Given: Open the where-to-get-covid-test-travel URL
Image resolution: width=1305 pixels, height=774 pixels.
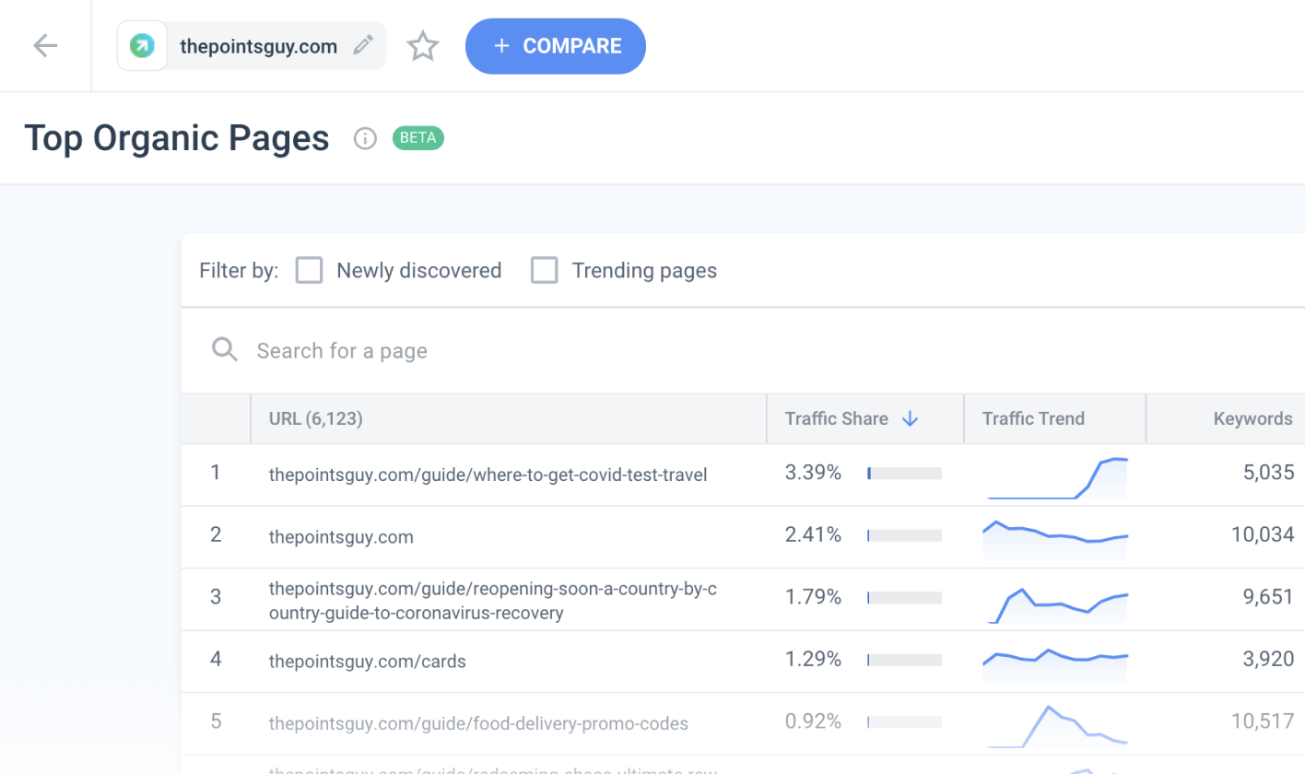Looking at the screenshot, I should (x=488, y=475).
